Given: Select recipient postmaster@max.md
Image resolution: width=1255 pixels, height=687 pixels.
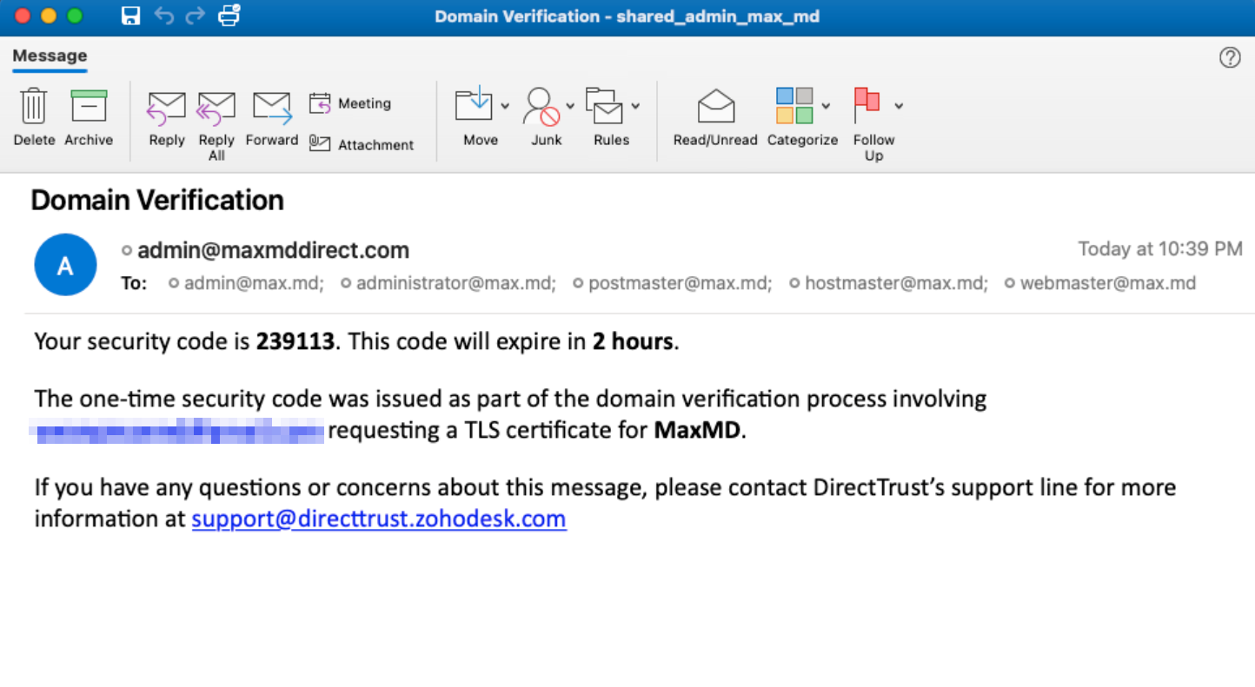Looking at the screenshot, I should click(x=680, y=283).
